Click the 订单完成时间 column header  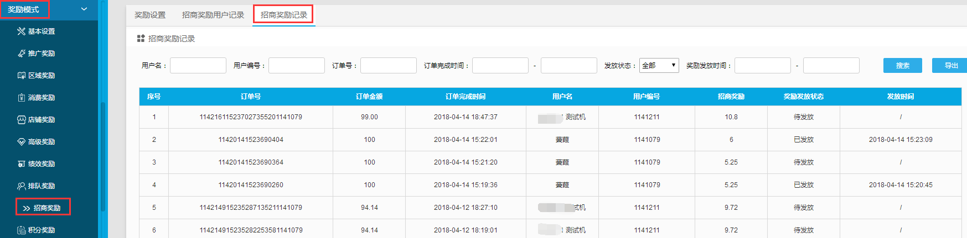pyautogui.click(x=466, y=97)
